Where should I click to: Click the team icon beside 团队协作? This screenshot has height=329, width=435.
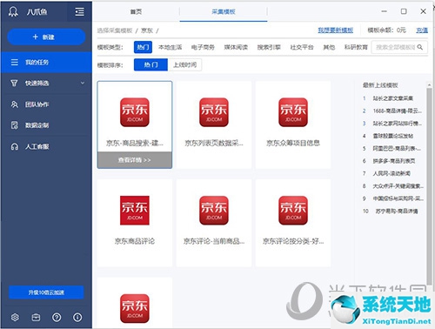14,104
